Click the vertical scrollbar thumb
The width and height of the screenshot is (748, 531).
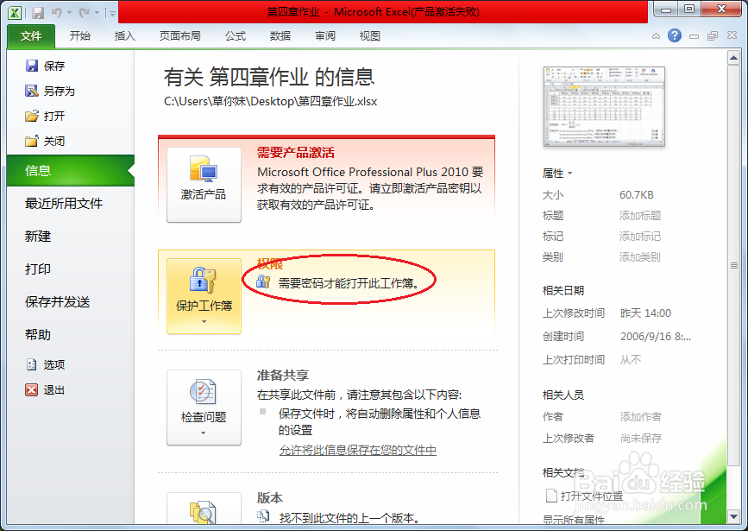coord(733,265)
